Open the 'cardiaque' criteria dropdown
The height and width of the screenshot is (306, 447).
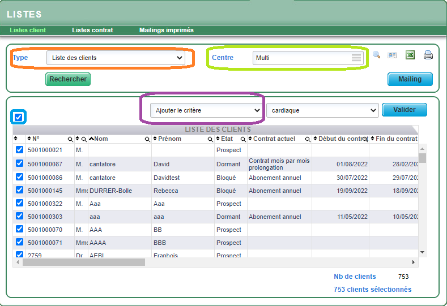coord(322,110)
